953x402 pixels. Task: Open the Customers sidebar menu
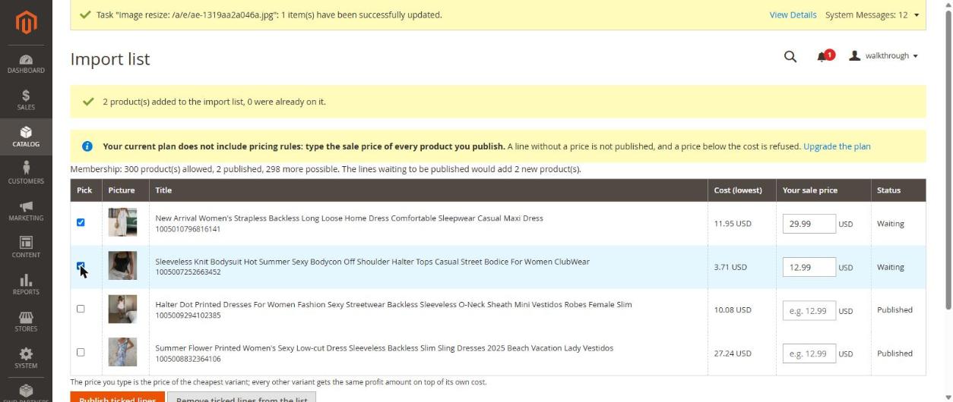point(26,174)
